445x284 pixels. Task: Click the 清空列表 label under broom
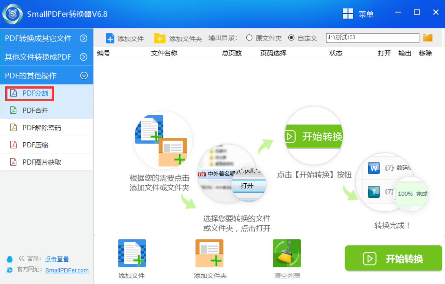tap(287, 276)
